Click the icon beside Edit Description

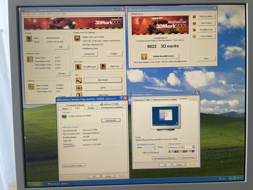[x=194, y=17]
